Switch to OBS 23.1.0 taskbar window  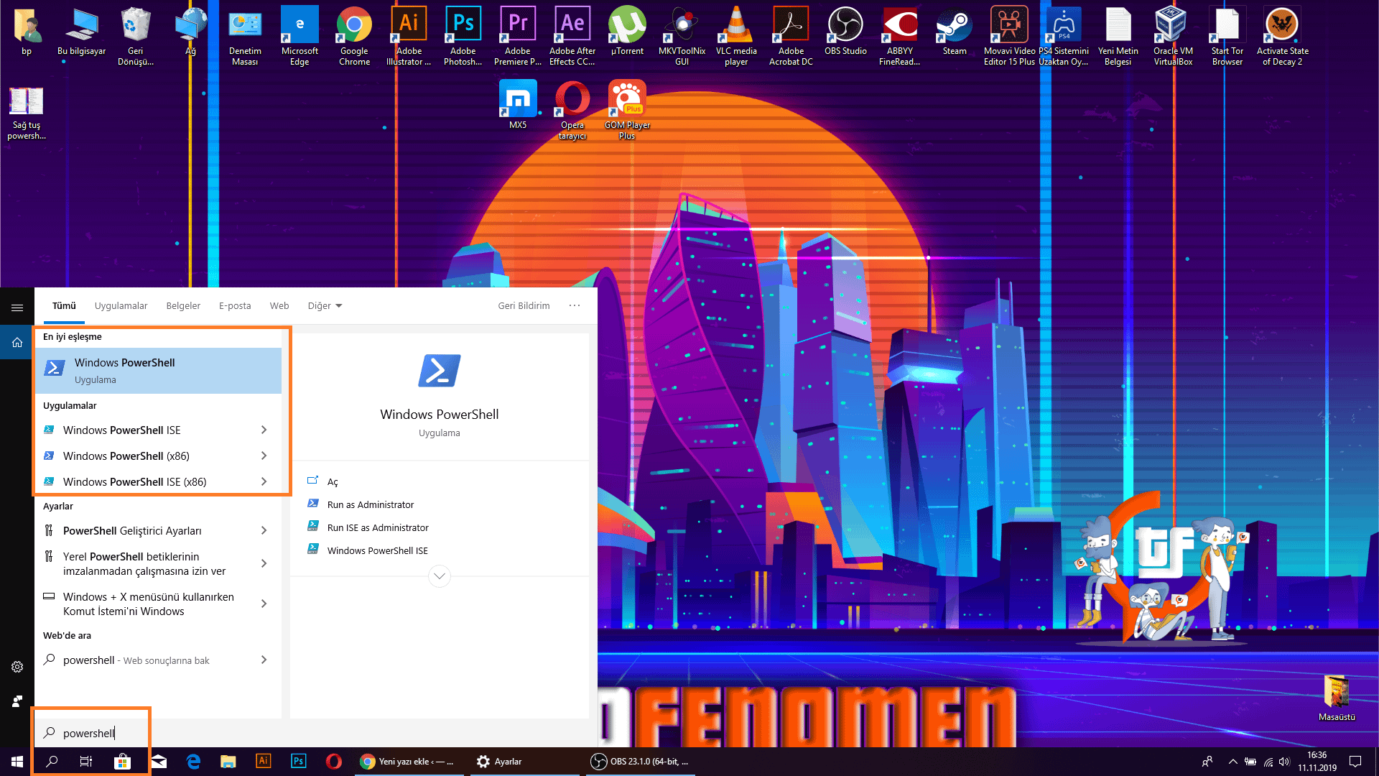(x=640, y=762)
